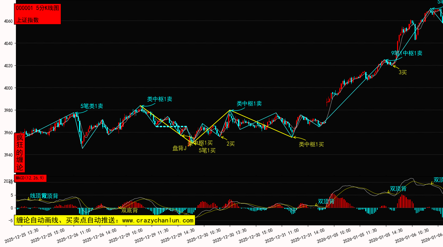Screen dimensions: 443x247
Task: Click the 4060 price axis label
Action: pyautogui.click(x=8, y=21)
